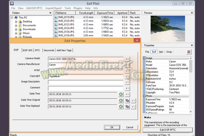This screenshot has width=204, height=136.
Task: Click undo icon for Date Time Digitized
Action: click(133, 107)
